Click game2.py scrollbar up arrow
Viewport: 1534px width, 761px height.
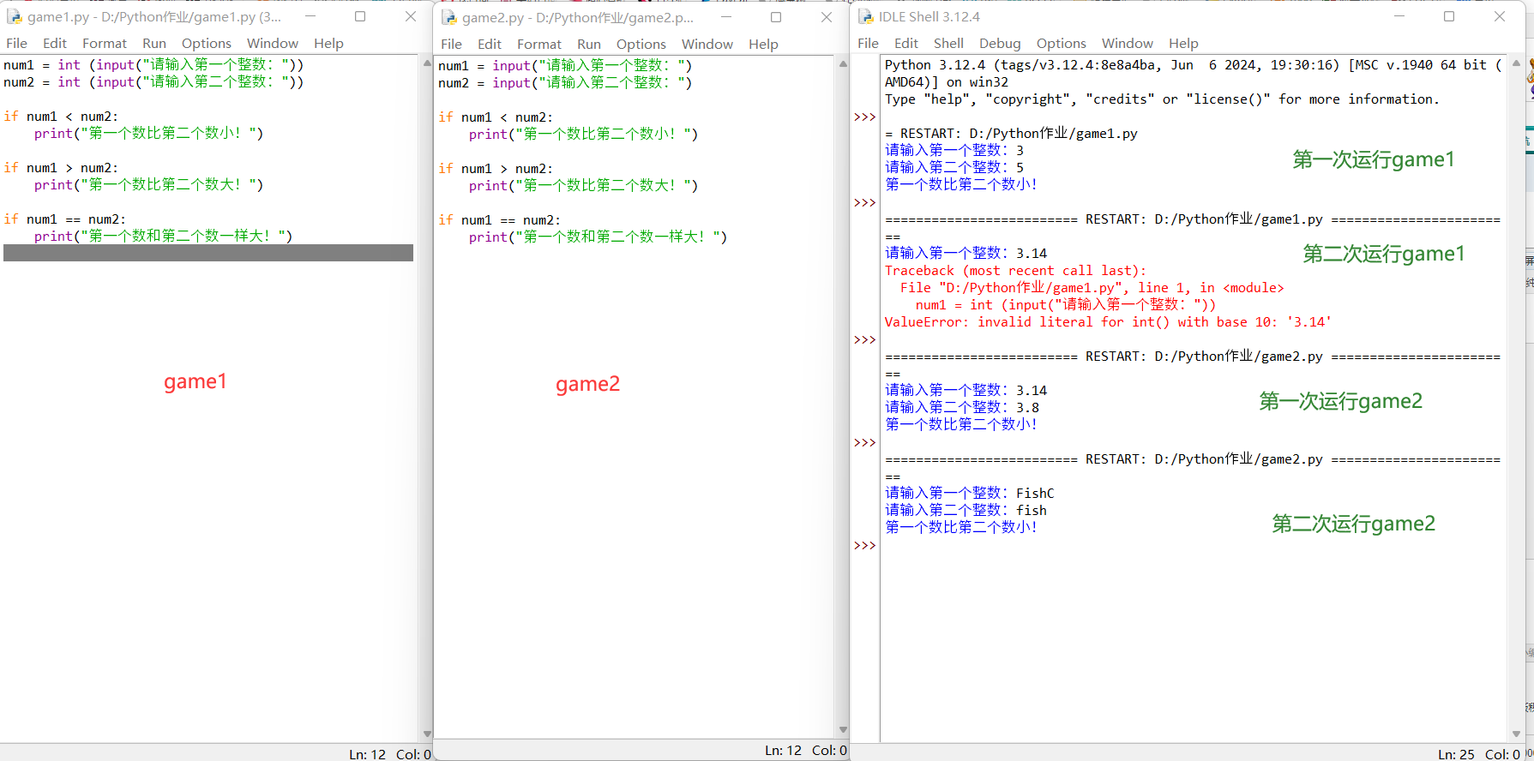(843, 63)
